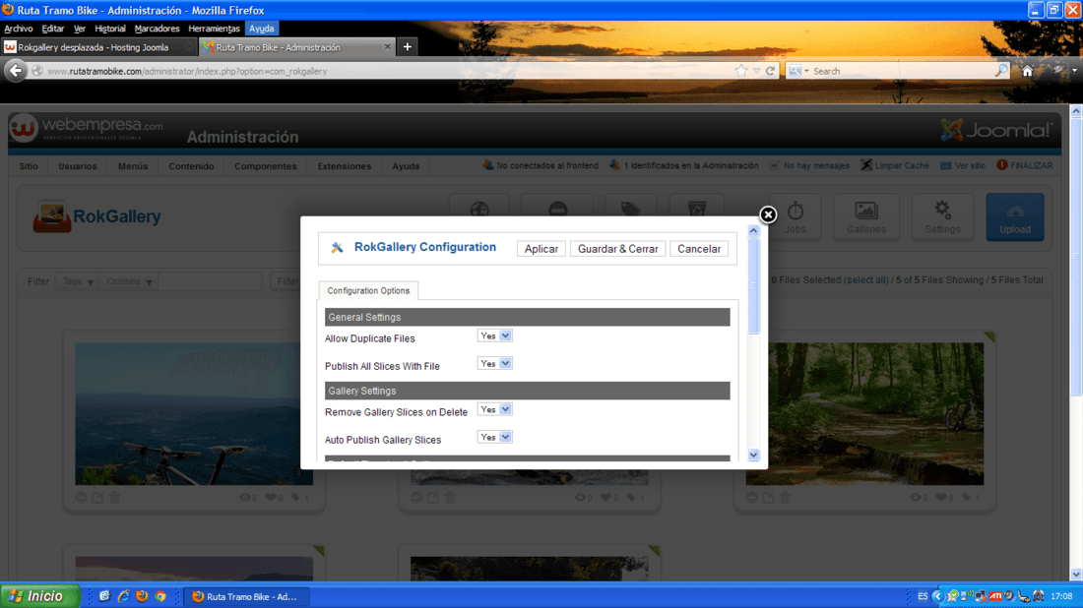
Task: Click the wrench icon beside RokGallery Configuration
Action: pyautogui.click(x=337, y=248)
